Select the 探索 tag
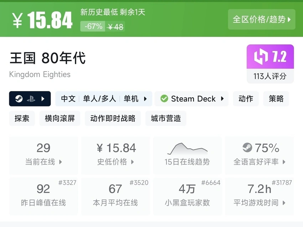The height and width of the screenshot is (227, 303). pos(22,118)
